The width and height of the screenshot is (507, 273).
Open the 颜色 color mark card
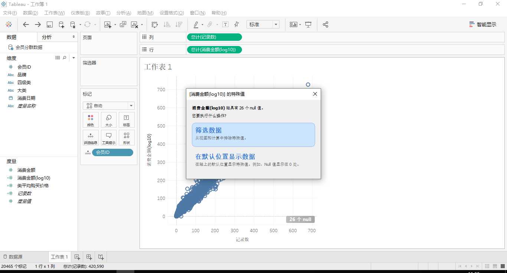91,120
